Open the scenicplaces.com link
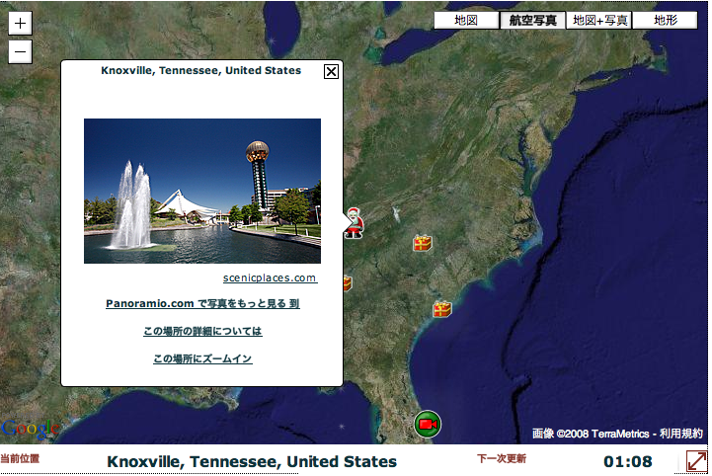The image size is (712, 476). [271, 278]
